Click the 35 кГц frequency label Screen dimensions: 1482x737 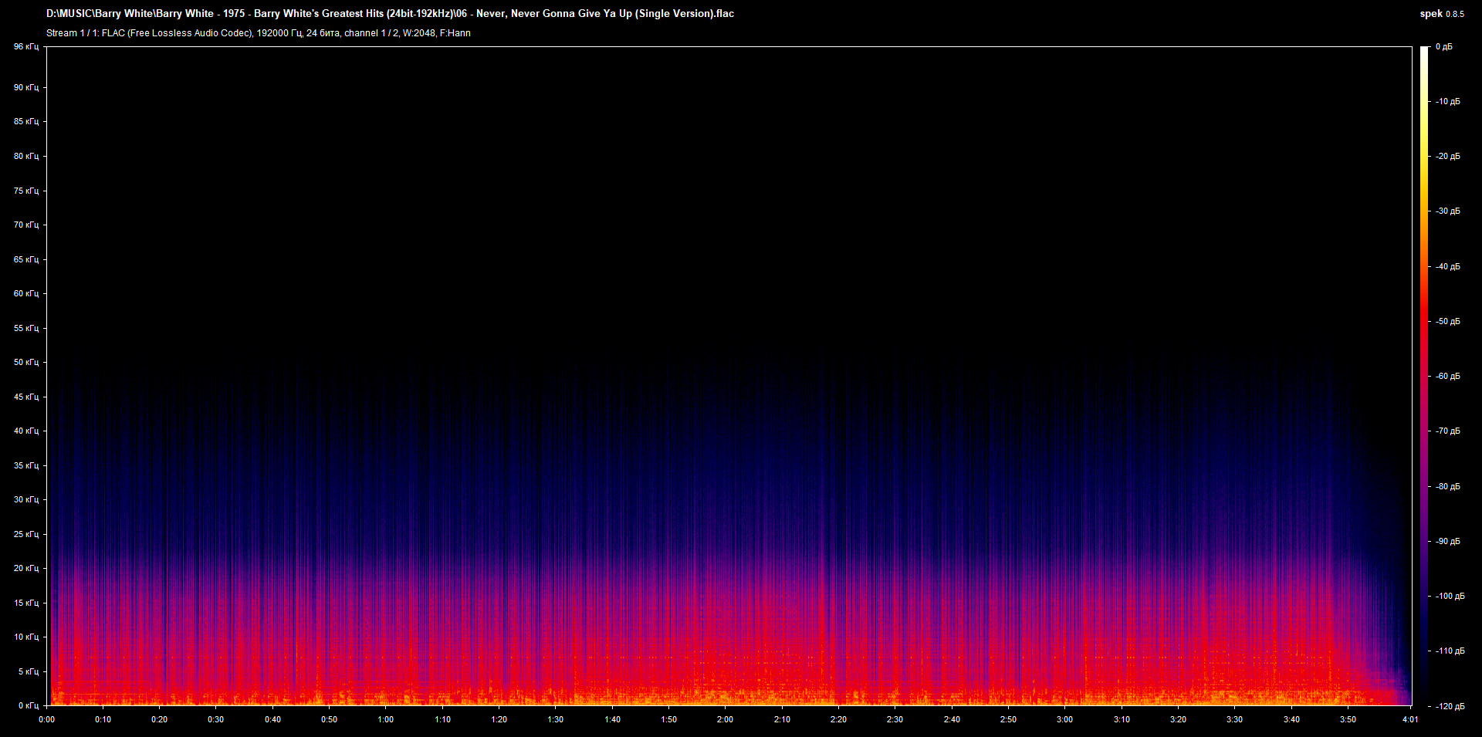coord(26,465)
